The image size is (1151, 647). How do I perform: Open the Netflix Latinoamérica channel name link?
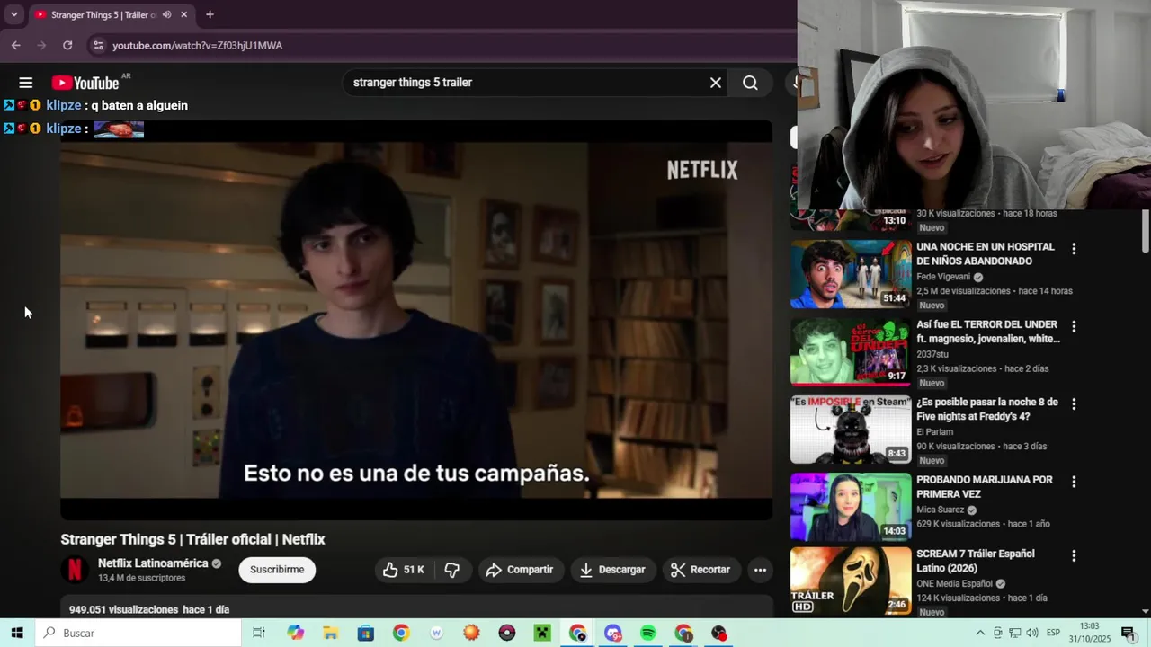(153, 563)
